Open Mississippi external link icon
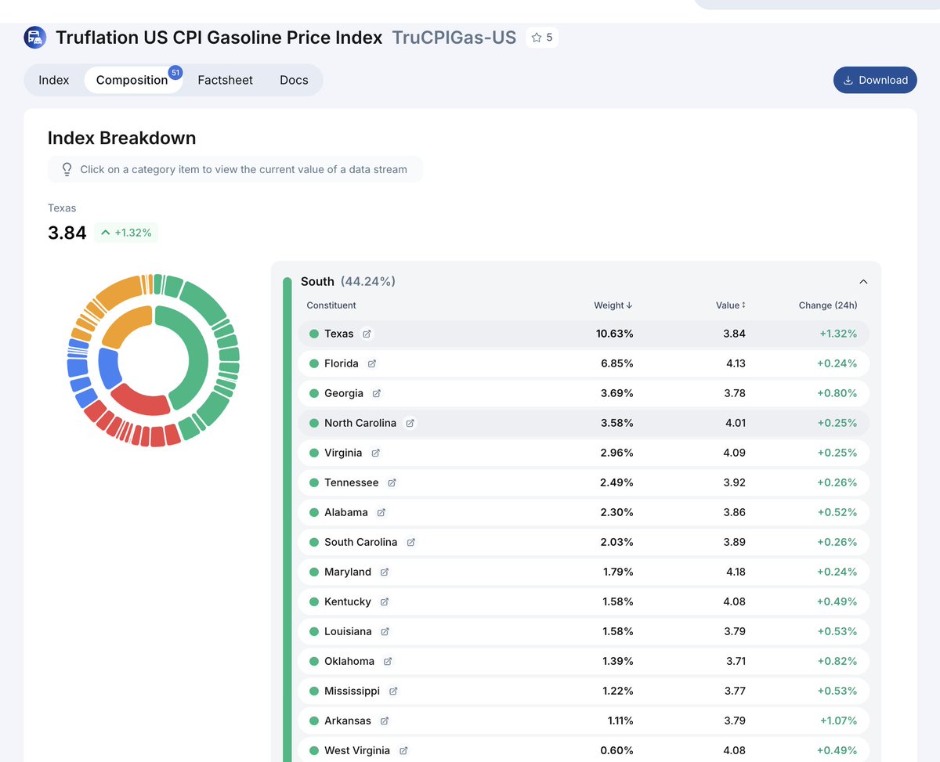 click(393, 691)
